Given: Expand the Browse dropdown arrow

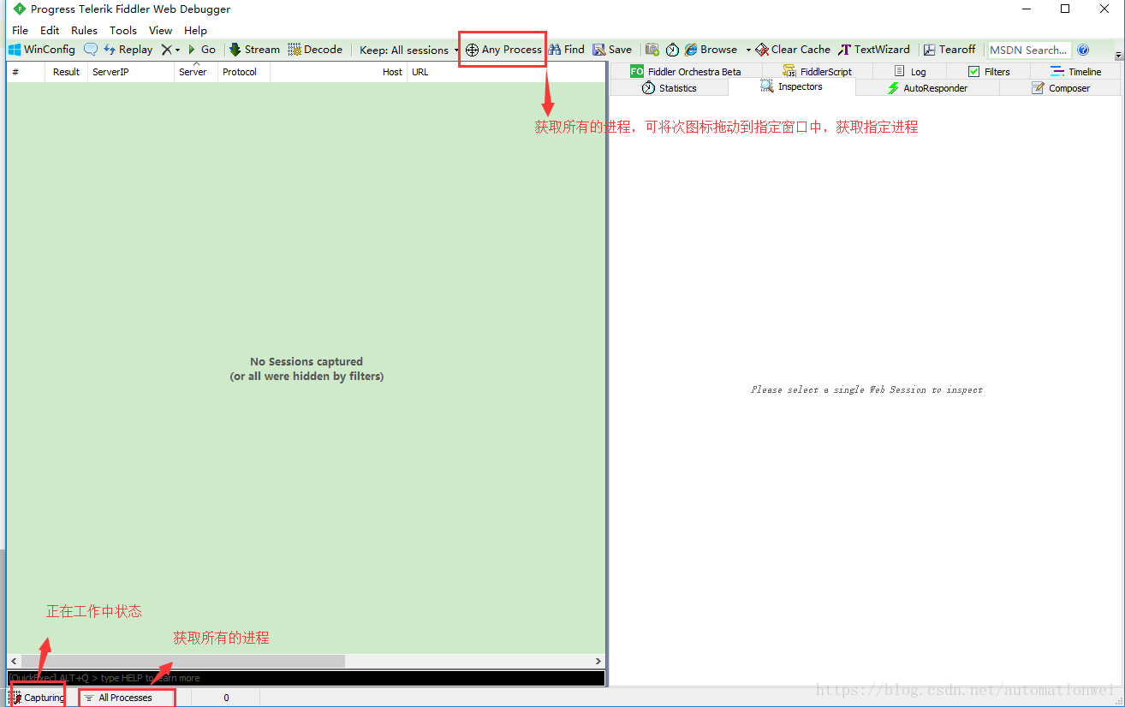Looking at the screenshot, I should 748,50.
